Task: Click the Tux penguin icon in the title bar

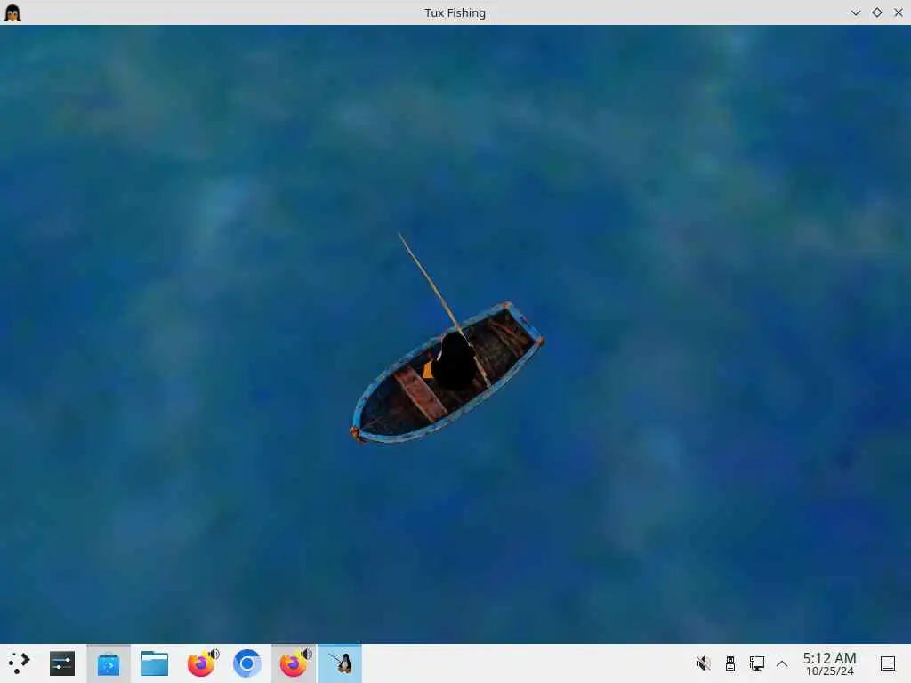Action: [x=12, y=12]
